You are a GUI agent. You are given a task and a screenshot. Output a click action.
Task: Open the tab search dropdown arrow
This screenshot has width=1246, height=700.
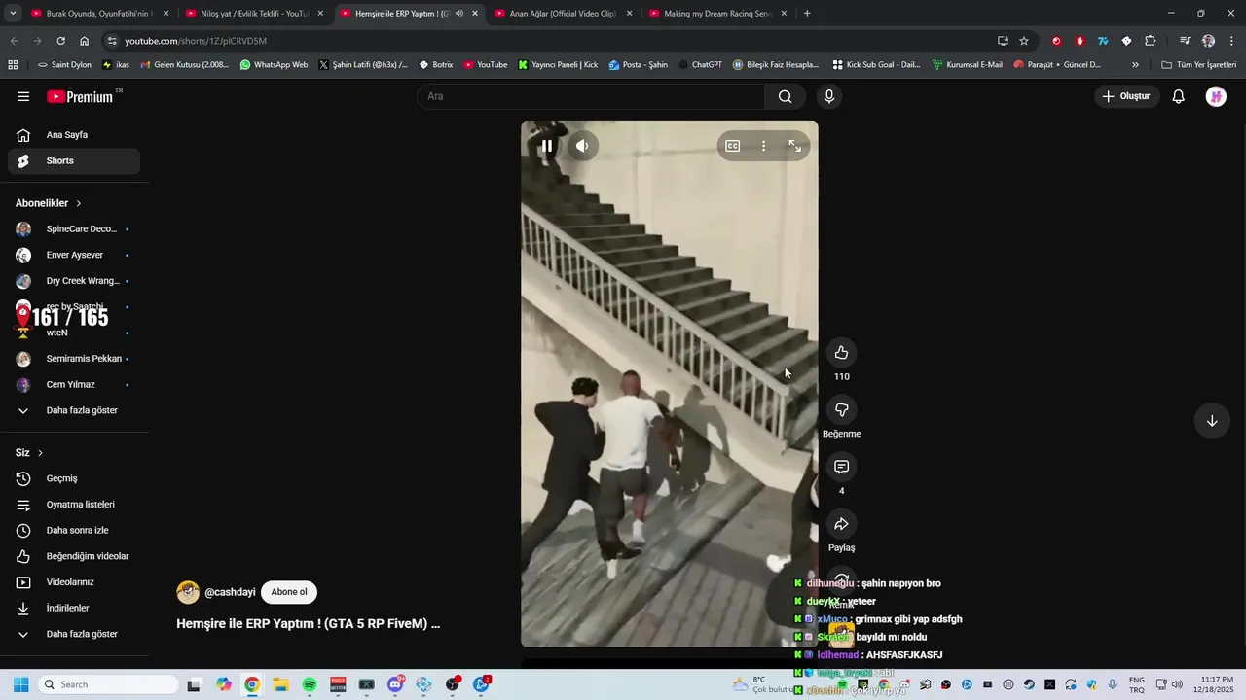(x=12, y=14)
